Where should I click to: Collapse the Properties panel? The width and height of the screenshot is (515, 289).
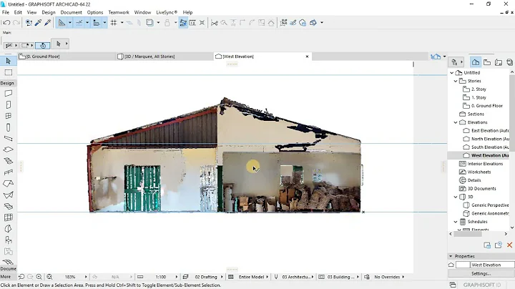click(451, 256)
